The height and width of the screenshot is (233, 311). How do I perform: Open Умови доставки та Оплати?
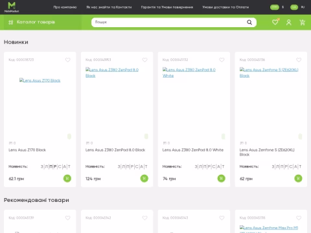click(225, 7)
